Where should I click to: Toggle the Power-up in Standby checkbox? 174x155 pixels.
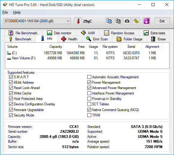89,98
